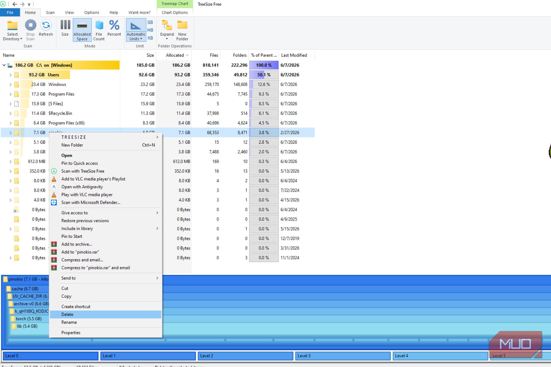
Task: Switch to the Scan ribbon tab
Action: click(50, 12)
